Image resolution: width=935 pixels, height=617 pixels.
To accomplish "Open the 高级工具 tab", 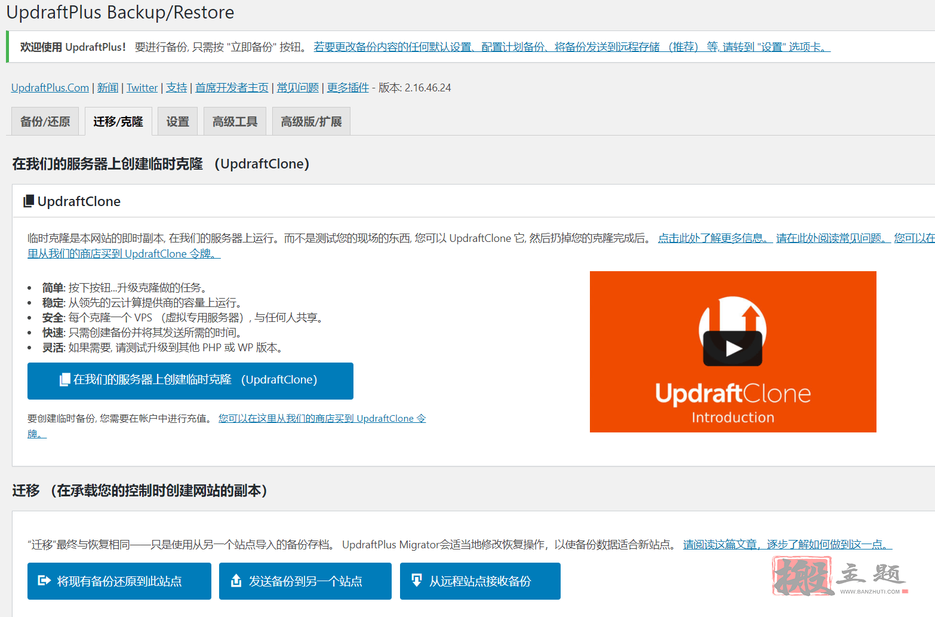I will (235, 122).
